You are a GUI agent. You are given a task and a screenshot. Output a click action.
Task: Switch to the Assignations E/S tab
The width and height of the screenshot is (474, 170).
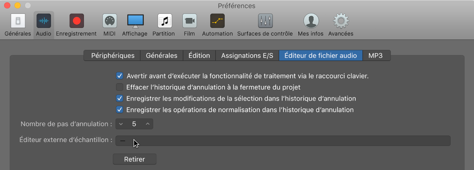click(x=247, y=56)
